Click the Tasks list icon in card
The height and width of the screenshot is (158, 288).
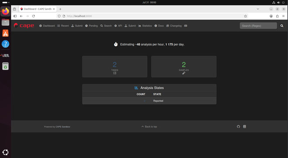(x=115, y=73)
